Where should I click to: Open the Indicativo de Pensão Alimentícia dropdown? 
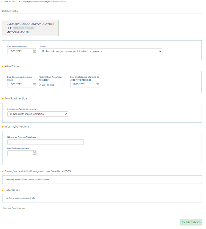pyautogui.click(x=38, y=114)
